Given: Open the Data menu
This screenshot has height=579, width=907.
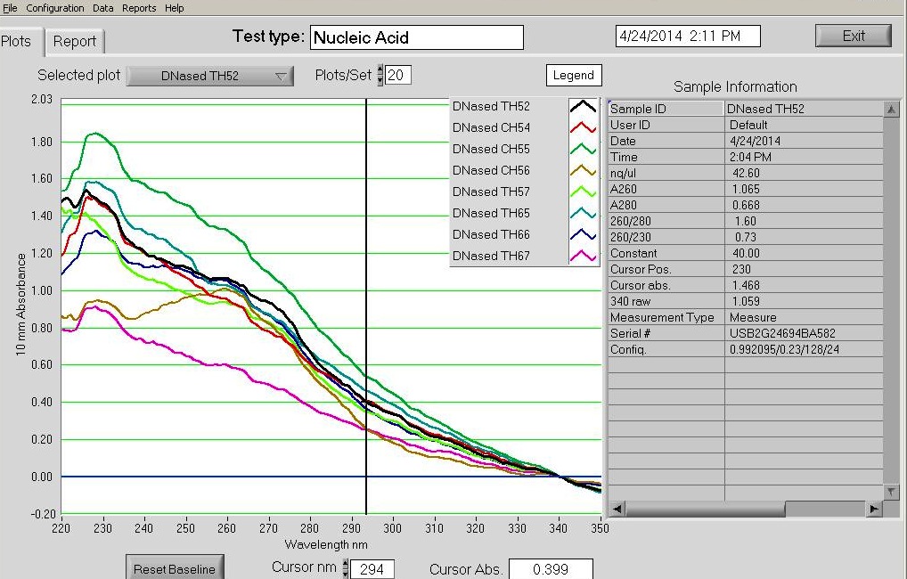Looking at the screenshot, I should click(103, 8).
